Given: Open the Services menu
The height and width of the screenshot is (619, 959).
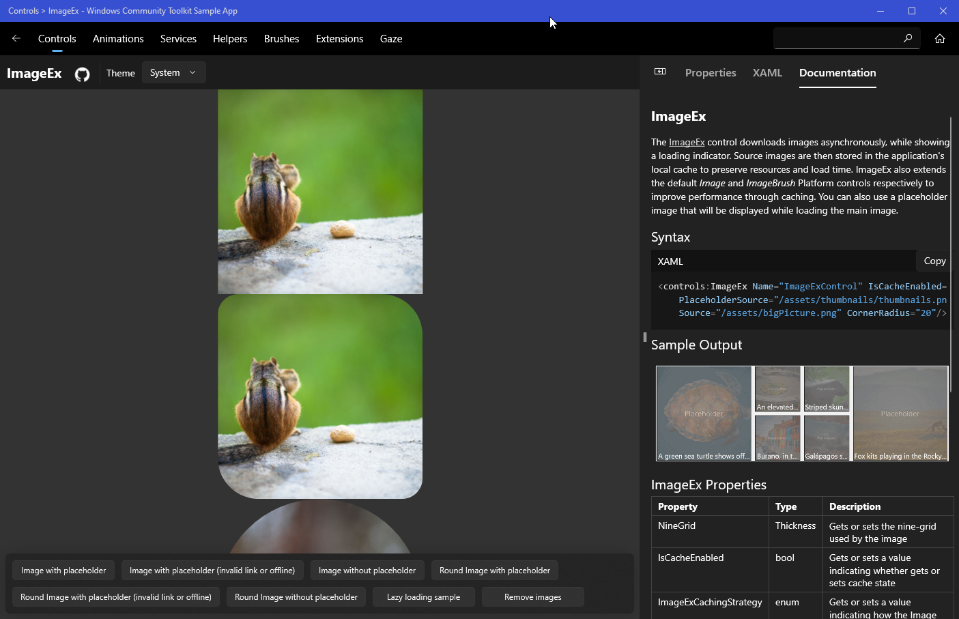Looking at the screenshot, I should [x=178, y=39].
